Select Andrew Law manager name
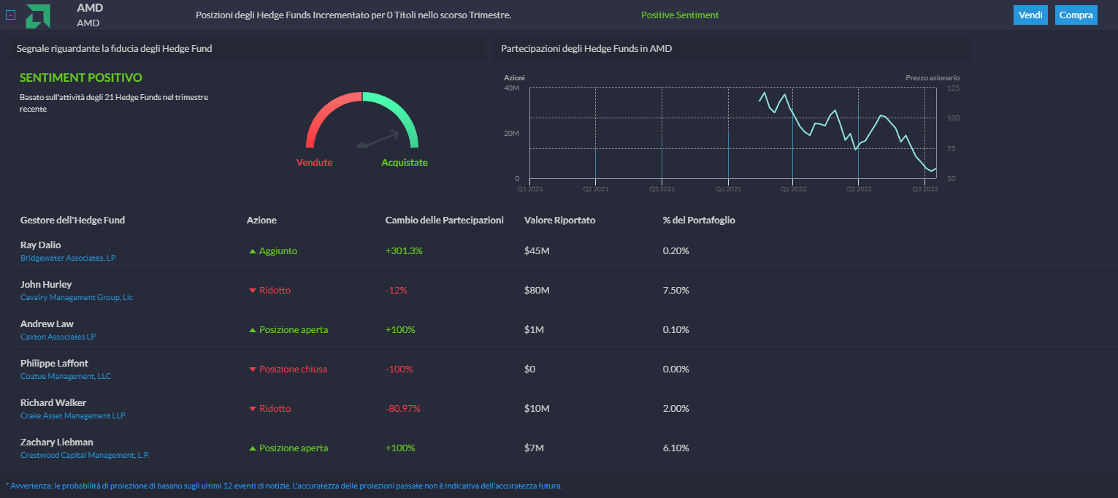Viewport: 1118px width, 498px height. [x=47, y=323]
